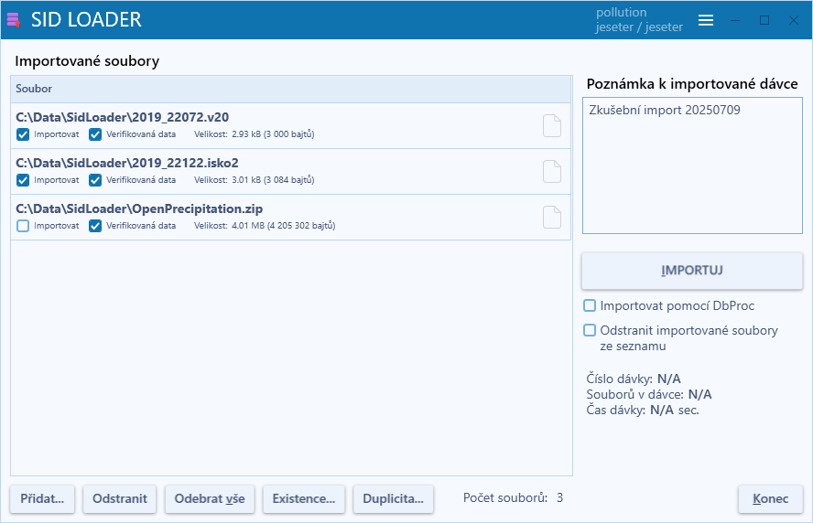
Task: Click the file icon for OpenPrecipitation.zip
Action: tap(551, 217)
